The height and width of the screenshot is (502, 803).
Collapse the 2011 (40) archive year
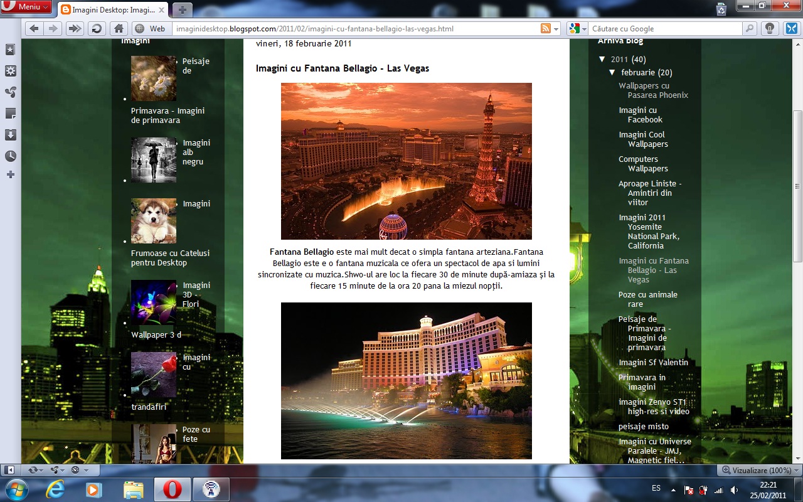pos(603,60)
